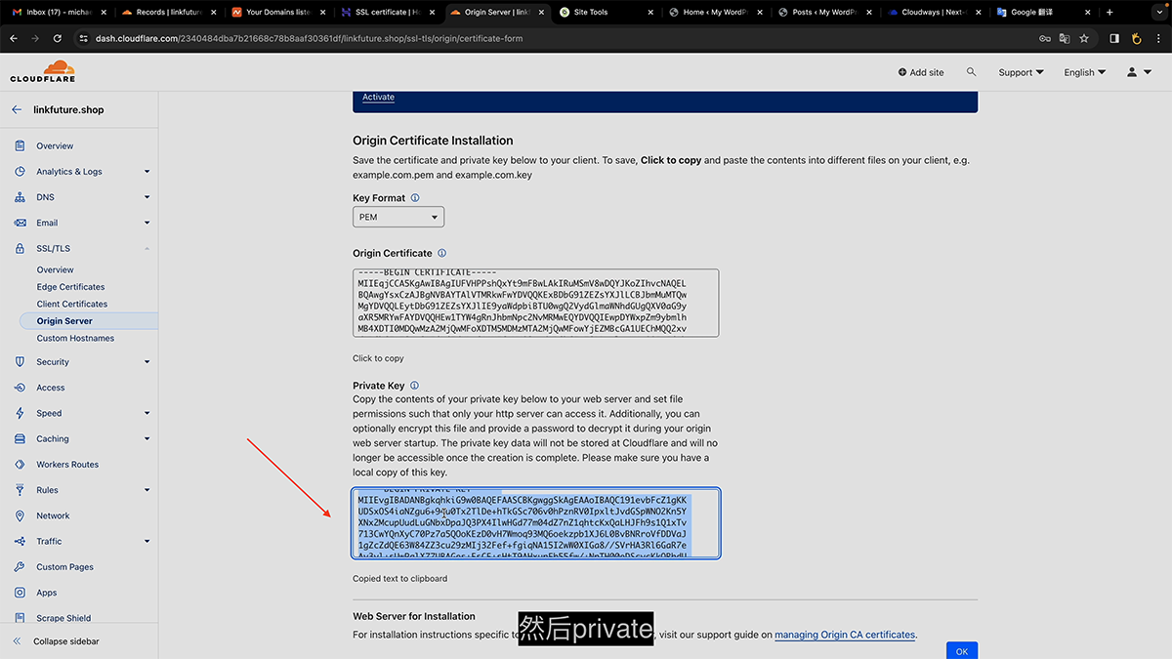Click the Activate link
1172x659 pixels.
pos(378,98)
